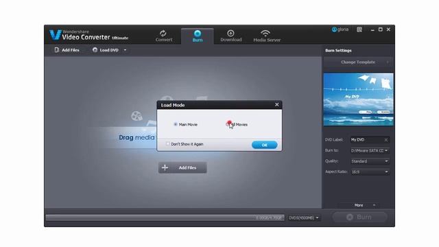439x247 pixels.
Task: Open the Convert tab
Action: pos(164,36)
